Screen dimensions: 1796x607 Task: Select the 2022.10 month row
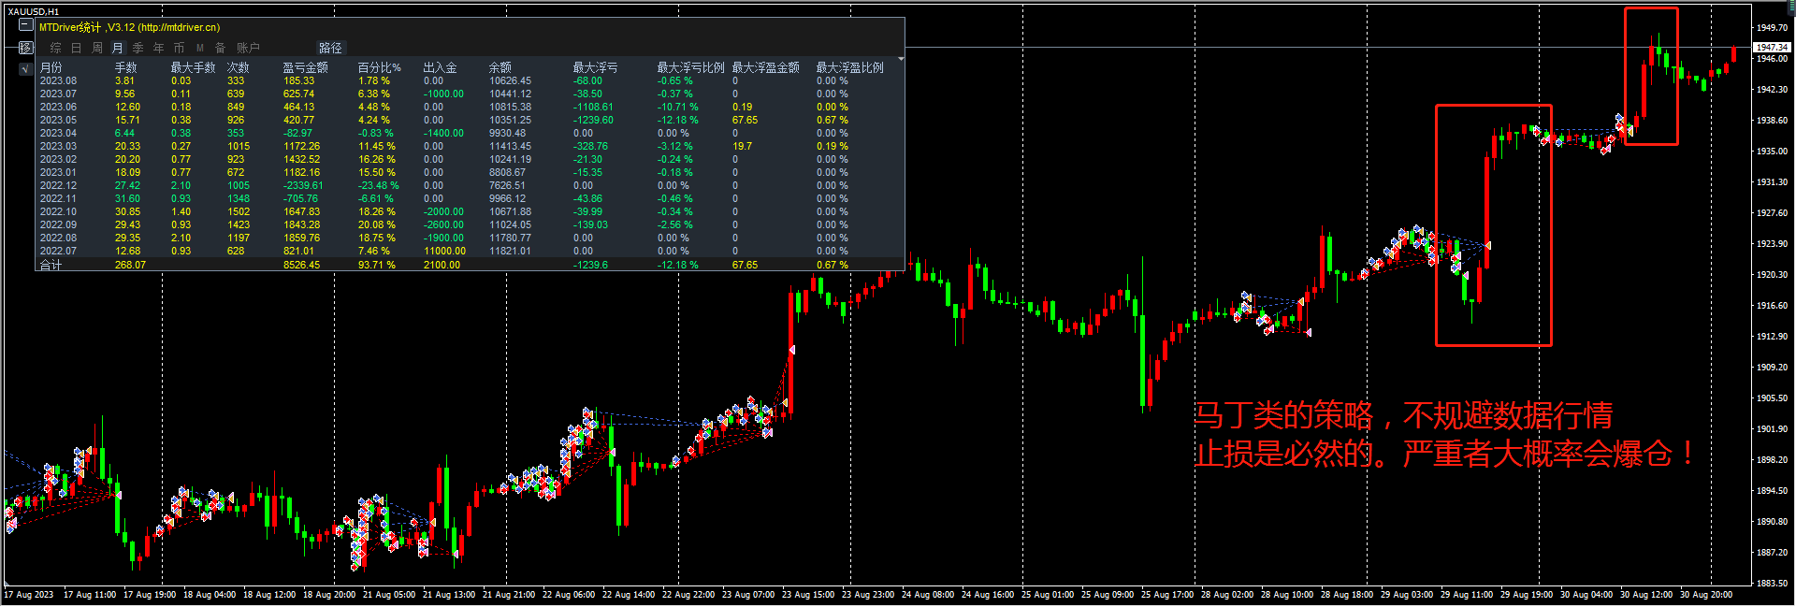tap(470, 211)
